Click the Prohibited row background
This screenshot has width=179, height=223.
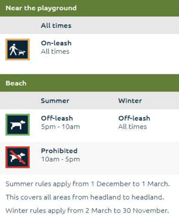89,158
